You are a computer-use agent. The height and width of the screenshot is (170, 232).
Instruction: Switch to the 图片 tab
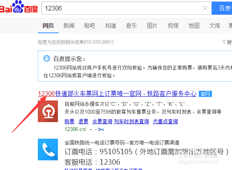[152, 26]
